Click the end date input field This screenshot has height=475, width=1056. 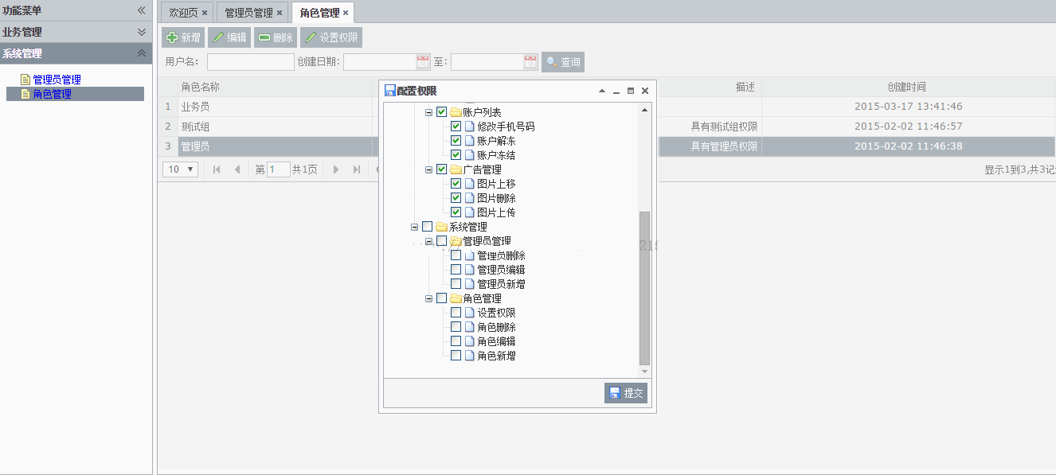[x=487, y=62]
